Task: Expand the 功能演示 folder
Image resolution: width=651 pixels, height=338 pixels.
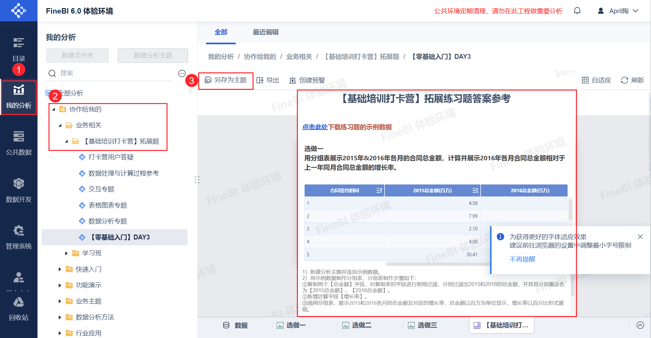Action: click(60, 285)
